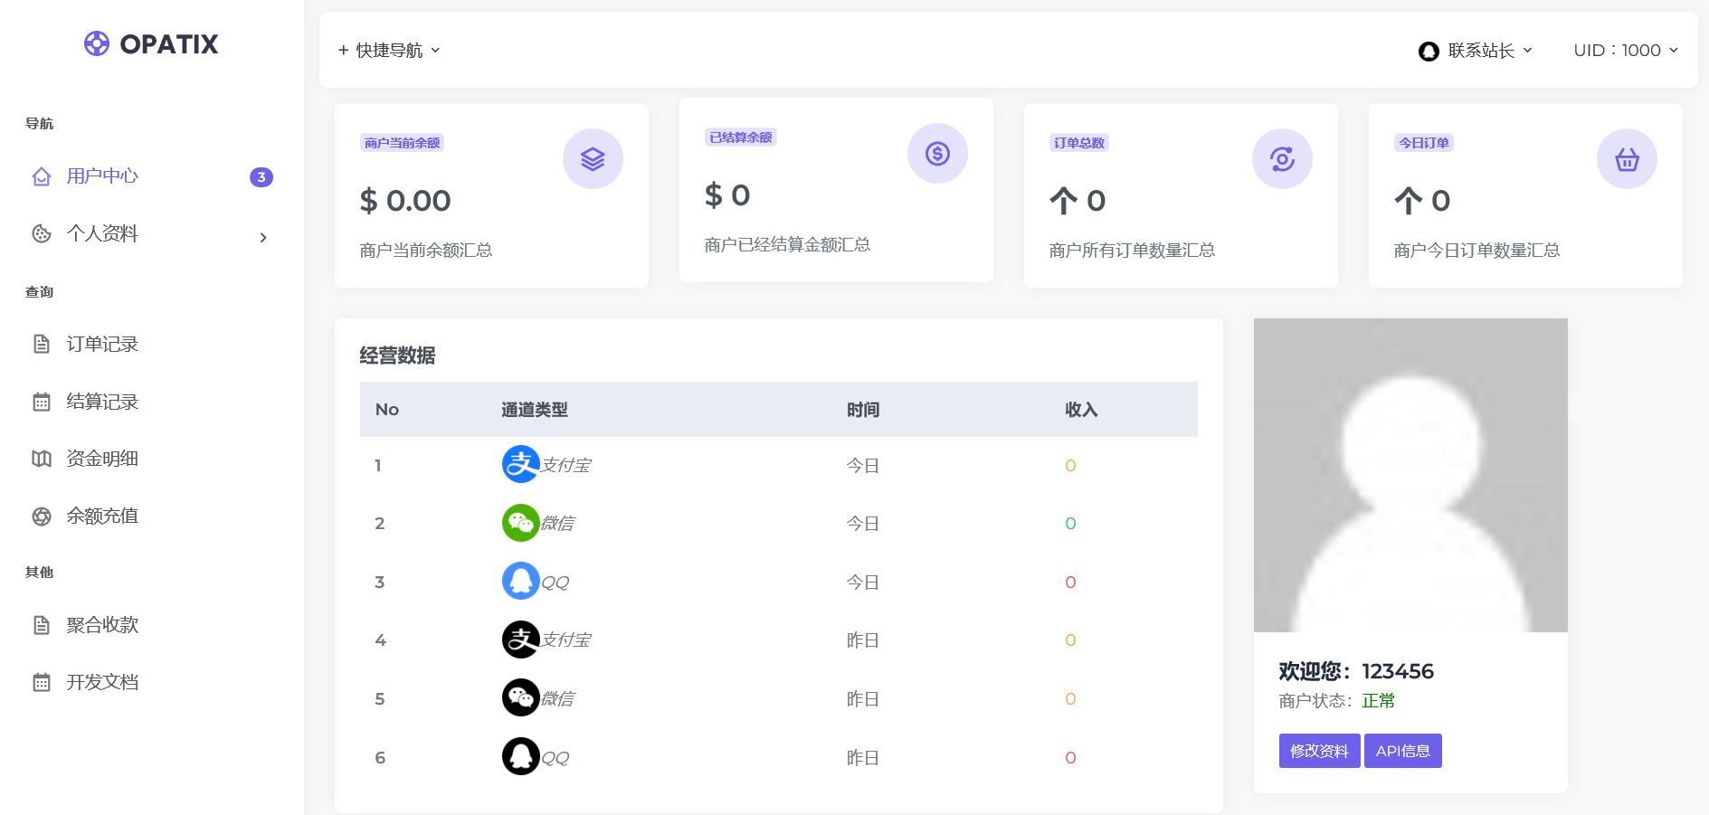This screenshot has width=1709, height=815.
Task: Open 聚合收款 from the sidebar
Action: pos(100,624)
